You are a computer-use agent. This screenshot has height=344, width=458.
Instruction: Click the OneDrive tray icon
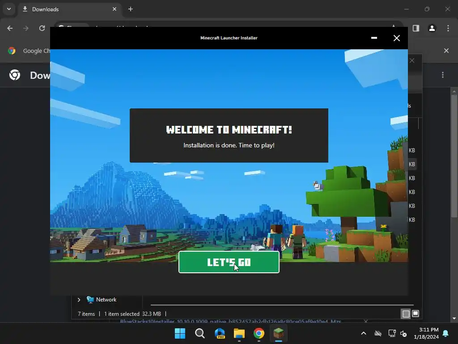(378, 333)
